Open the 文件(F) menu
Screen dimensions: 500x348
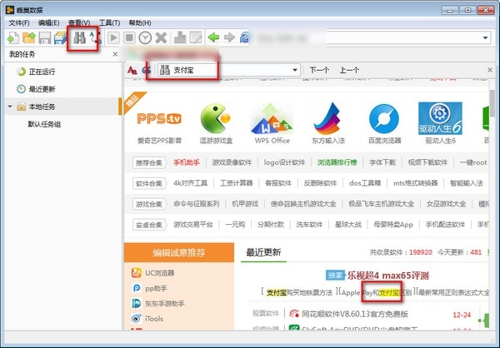[19, 23]
